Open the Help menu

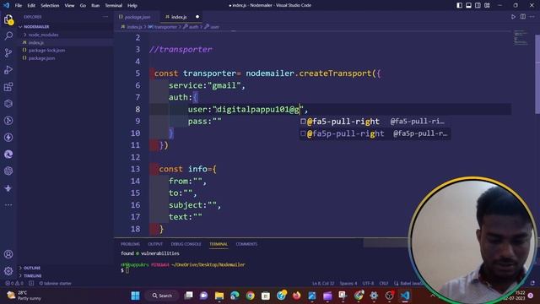(132, 6)
